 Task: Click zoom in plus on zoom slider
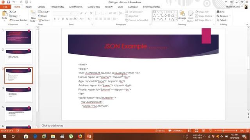pyautogui.click(x=236, y=131)
